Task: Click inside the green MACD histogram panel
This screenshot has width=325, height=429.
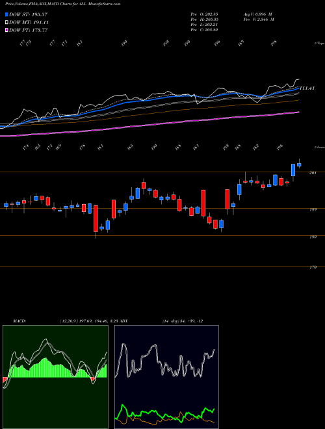Action: point(55,377)
